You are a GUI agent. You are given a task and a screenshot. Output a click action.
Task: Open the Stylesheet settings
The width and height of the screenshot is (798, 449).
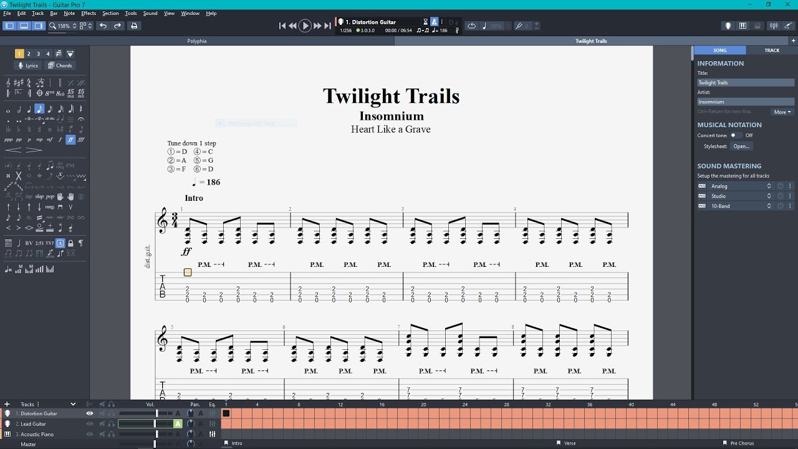(x=741, y=146)
